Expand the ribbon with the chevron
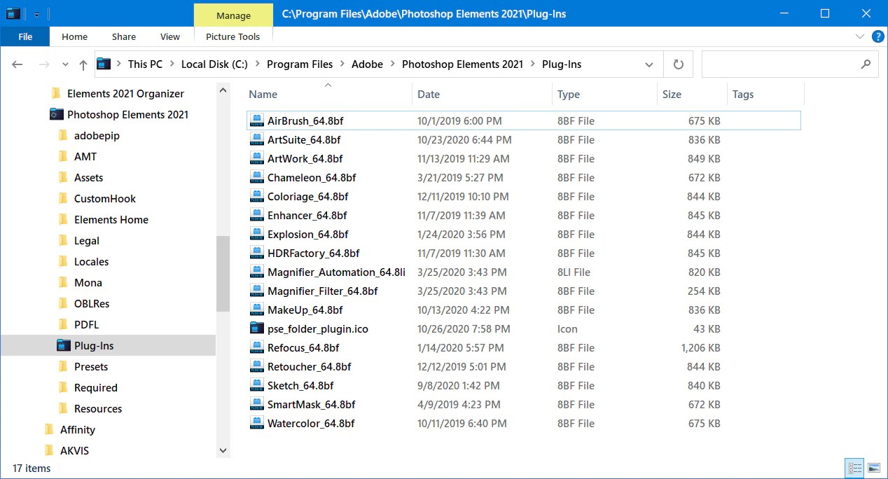 point(860,37)
